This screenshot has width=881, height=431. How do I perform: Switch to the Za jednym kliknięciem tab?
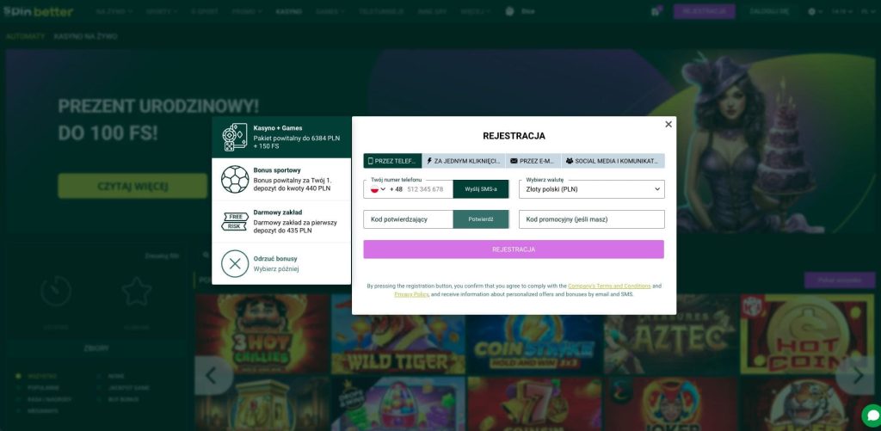coord(464,161)
